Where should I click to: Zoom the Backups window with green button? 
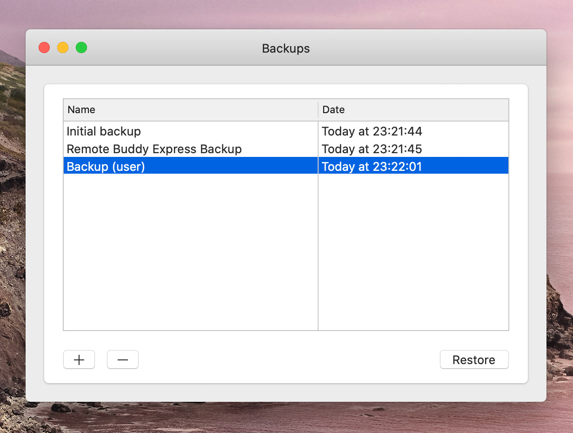(x=81, y=47)
